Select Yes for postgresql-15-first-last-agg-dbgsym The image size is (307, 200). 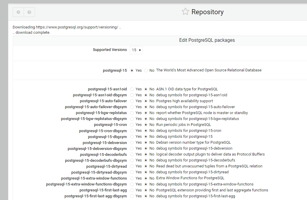(x=131, y=196)
